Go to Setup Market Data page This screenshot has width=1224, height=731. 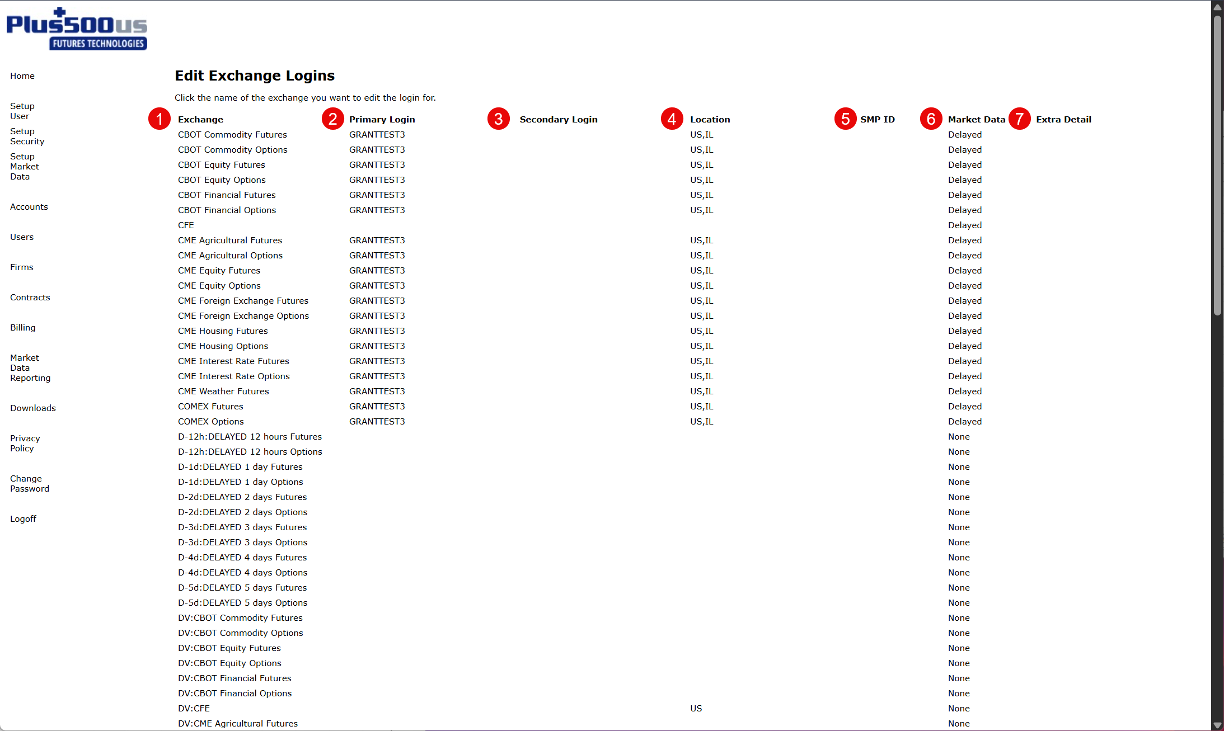click(x=25, y=167)
